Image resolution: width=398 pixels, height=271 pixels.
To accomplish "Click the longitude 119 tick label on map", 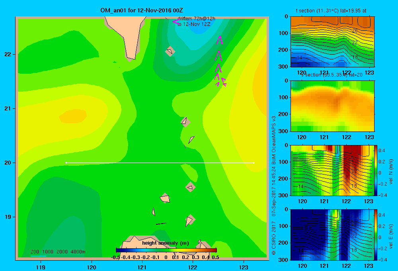I will pyautogui.click(x=41, y=267).
